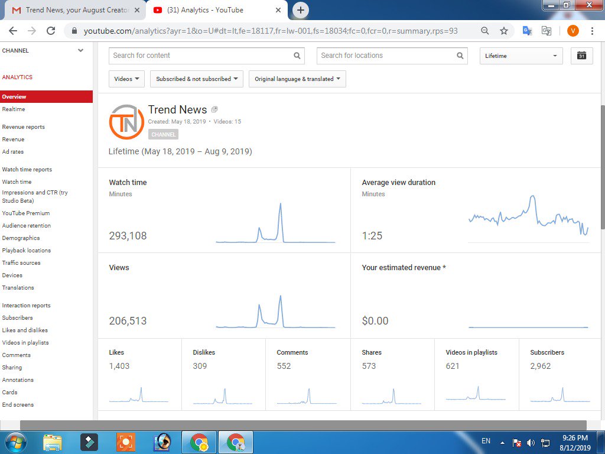605x454 pixels.
Task: Bookmark this page with the star icon
Action: (x=504, y=31)
